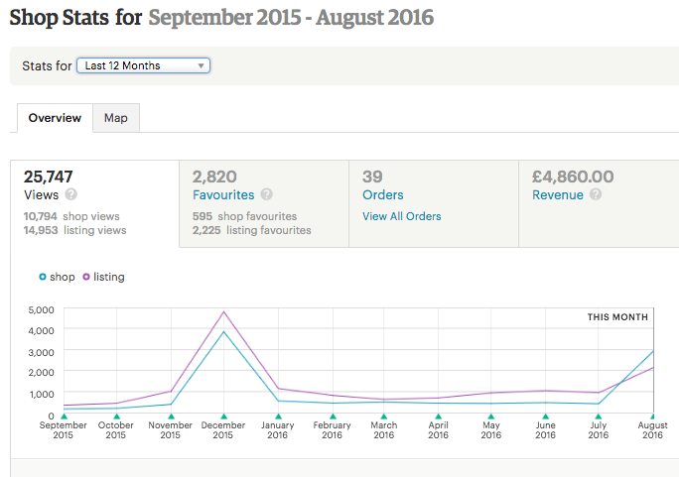Click help icon next to Revenue

click(596, 195)
